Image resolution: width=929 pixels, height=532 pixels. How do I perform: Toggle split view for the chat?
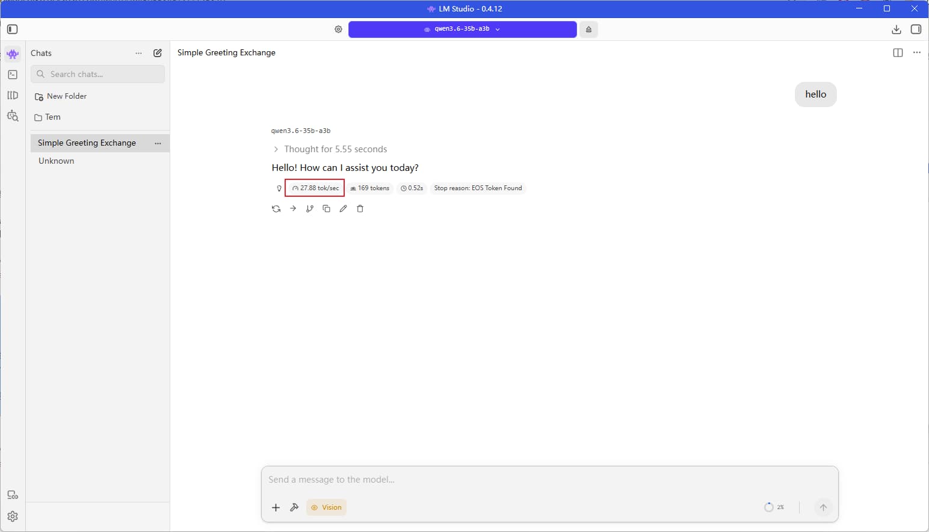coord(898,53)
